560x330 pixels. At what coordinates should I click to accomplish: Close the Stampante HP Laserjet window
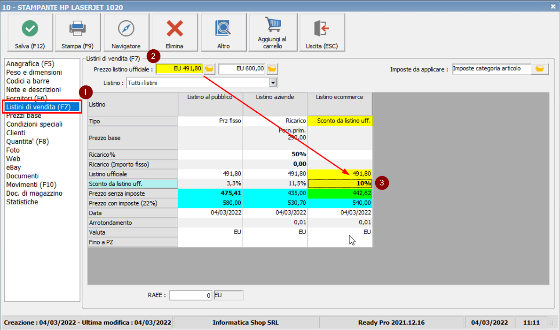(x=553, y=7)
